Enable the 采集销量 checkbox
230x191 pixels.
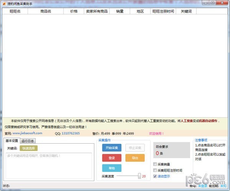coord(155,164)
